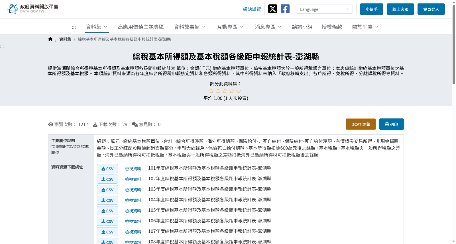Click the 101年度綜稅基本所得額 resource title
Image resolution: width=456 pixels, height=244 pixels.
(210, 168)
